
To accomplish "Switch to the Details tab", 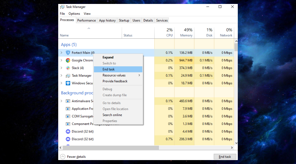I will click(148, 20).
